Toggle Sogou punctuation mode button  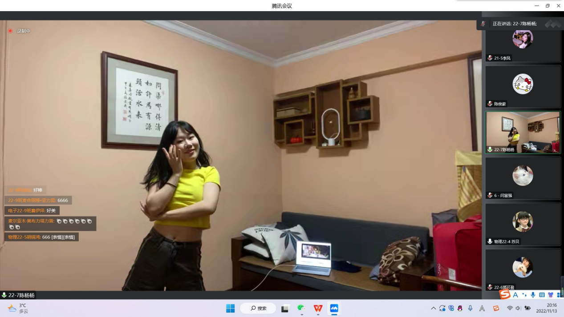point(524,294)
